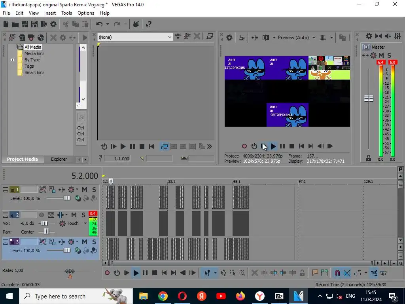The image size is (405, 304).
Task: Open the Tools menu
Action: [66, 13]
